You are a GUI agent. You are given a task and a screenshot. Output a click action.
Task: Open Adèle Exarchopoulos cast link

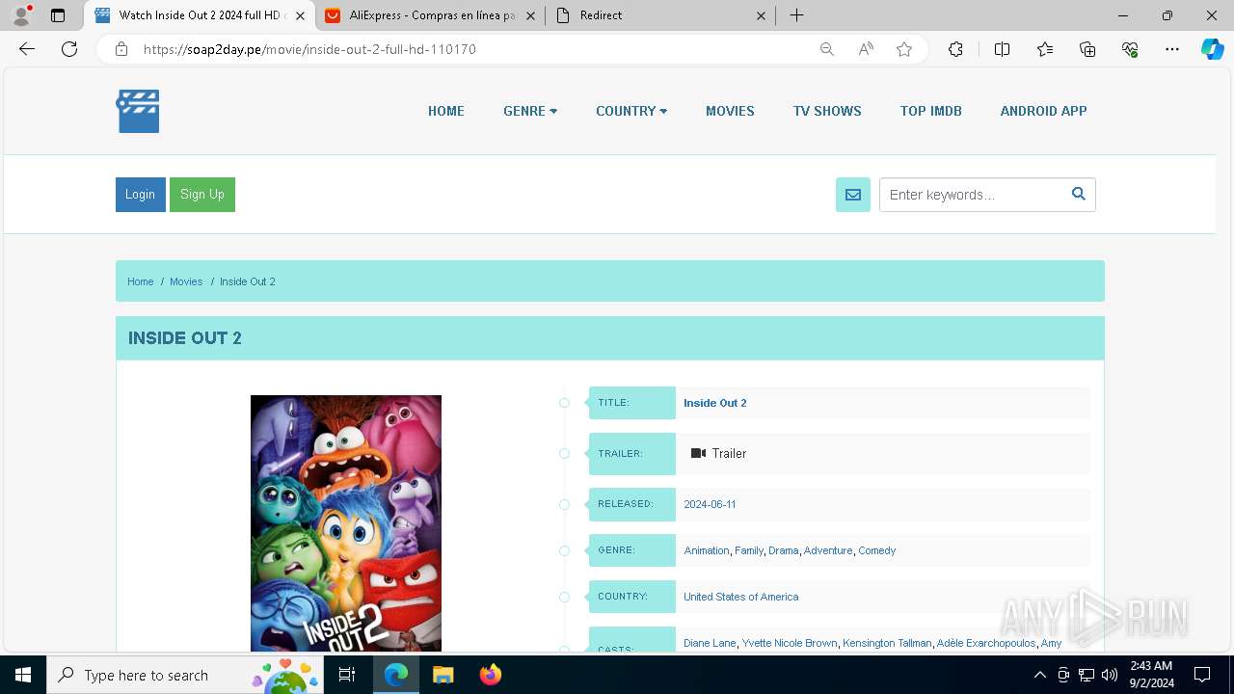pos(986,643)
